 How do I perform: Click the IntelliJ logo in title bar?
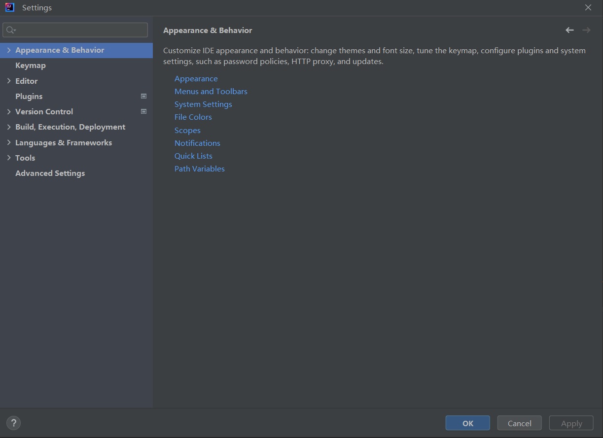click(x=10, y=7)
